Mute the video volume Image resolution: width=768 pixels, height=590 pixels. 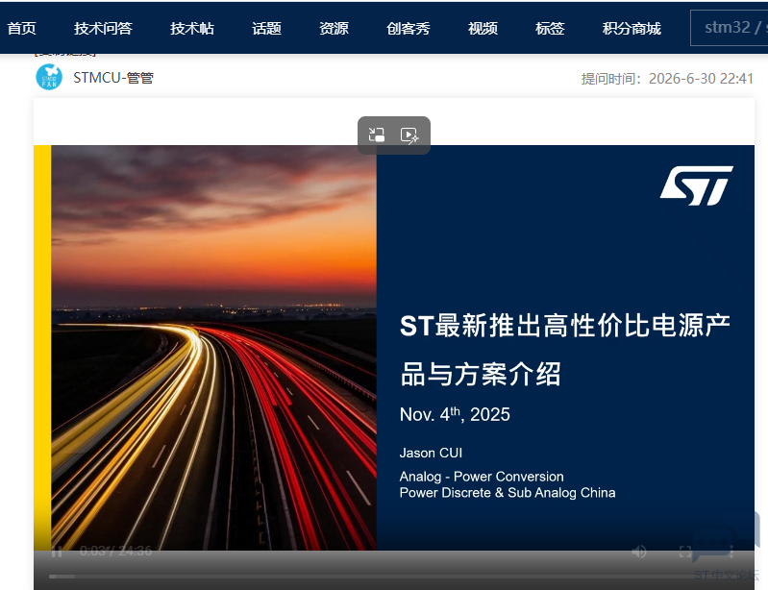click(x=639, y=552)
